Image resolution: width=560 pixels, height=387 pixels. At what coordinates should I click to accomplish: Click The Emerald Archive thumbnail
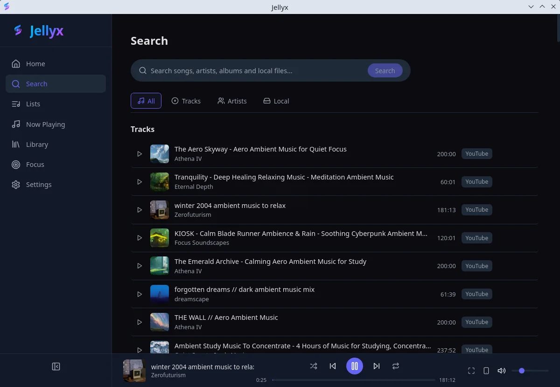click(160, 266)
